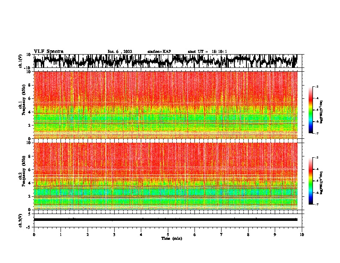
Task: Click time axis tick label "9"
Action: 275,235
